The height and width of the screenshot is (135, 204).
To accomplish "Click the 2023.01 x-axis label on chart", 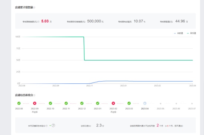I will (124, 86).
